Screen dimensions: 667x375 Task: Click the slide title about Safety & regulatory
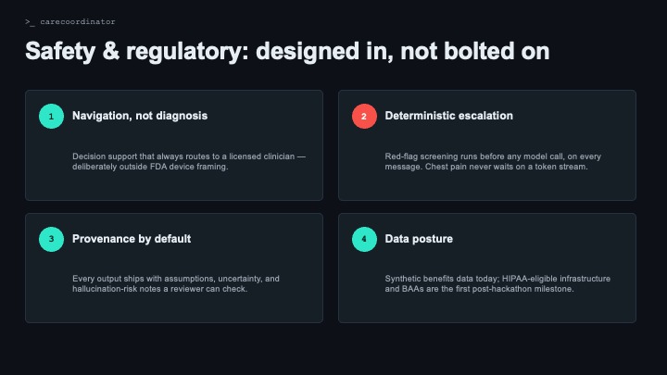click(287, 51)
